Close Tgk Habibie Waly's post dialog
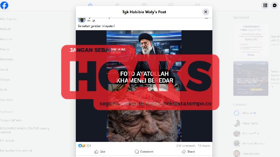 coord(206,12)
